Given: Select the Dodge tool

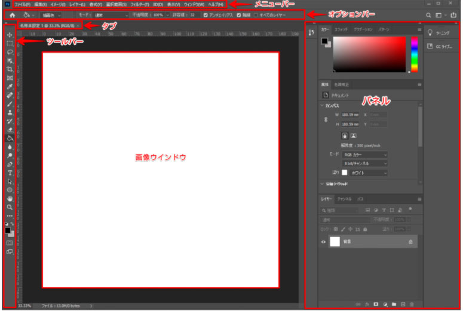Looking at the screenshot, I should (x=10, y=155).
